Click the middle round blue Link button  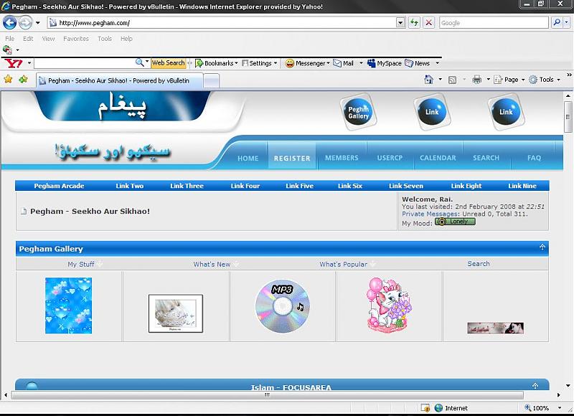[432, 112]
